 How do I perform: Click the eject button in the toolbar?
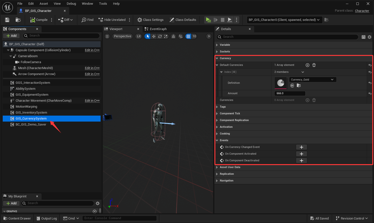tap(229, 20)
